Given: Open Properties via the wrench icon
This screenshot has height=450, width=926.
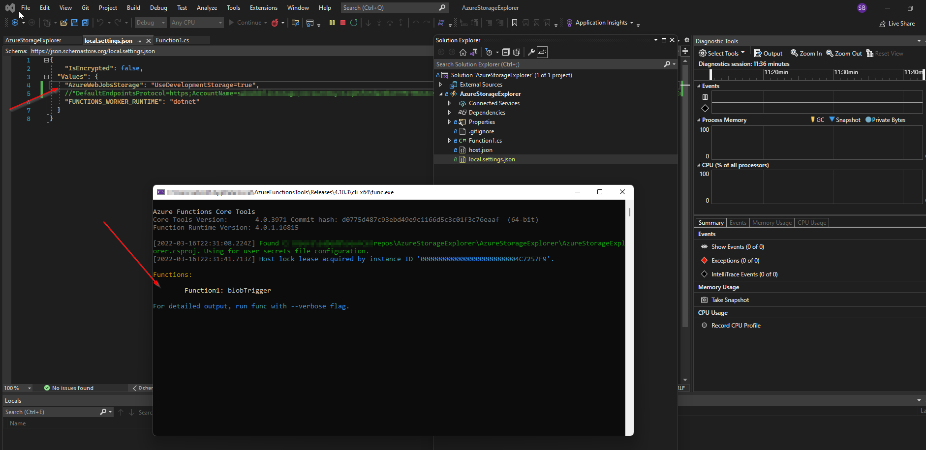Looking at the screenshot, I should (532, 52).
